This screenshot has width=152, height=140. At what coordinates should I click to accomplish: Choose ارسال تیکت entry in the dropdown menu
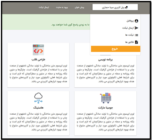[128, 28]
